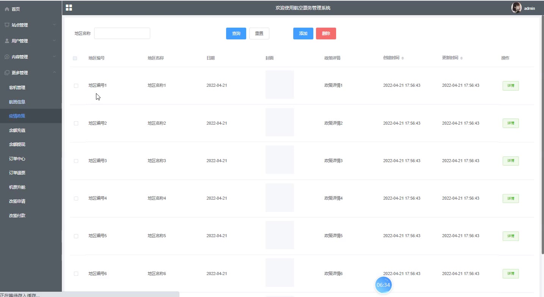Click the 用户管理 person icon
544x297 pixels.
click(x=7, y=41)
